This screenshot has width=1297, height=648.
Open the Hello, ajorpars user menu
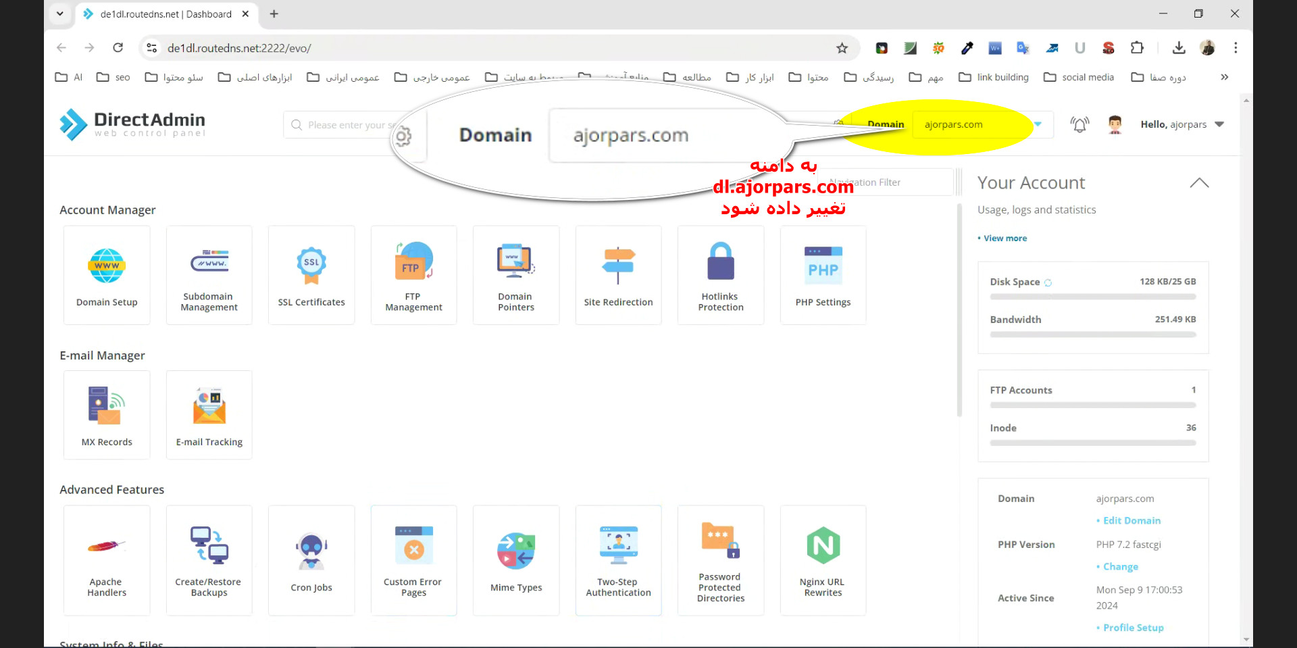point(1182,124)
